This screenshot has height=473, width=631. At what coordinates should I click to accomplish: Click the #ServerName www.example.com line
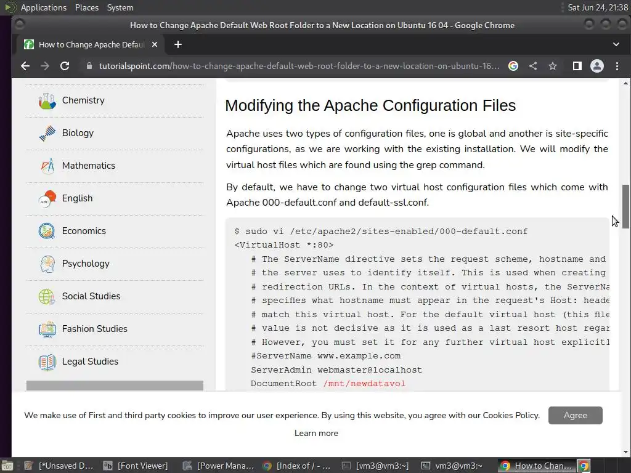pos(326,355)
